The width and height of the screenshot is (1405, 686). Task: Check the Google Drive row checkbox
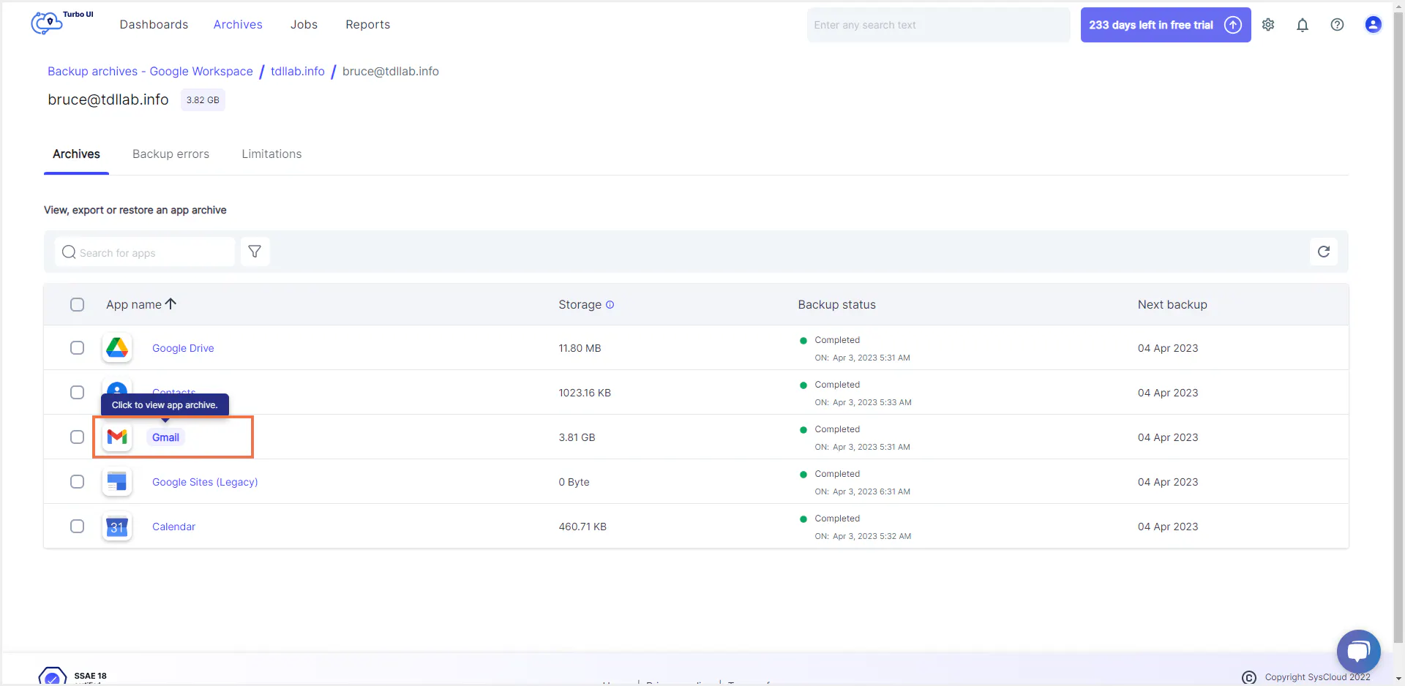coord(77,348)
